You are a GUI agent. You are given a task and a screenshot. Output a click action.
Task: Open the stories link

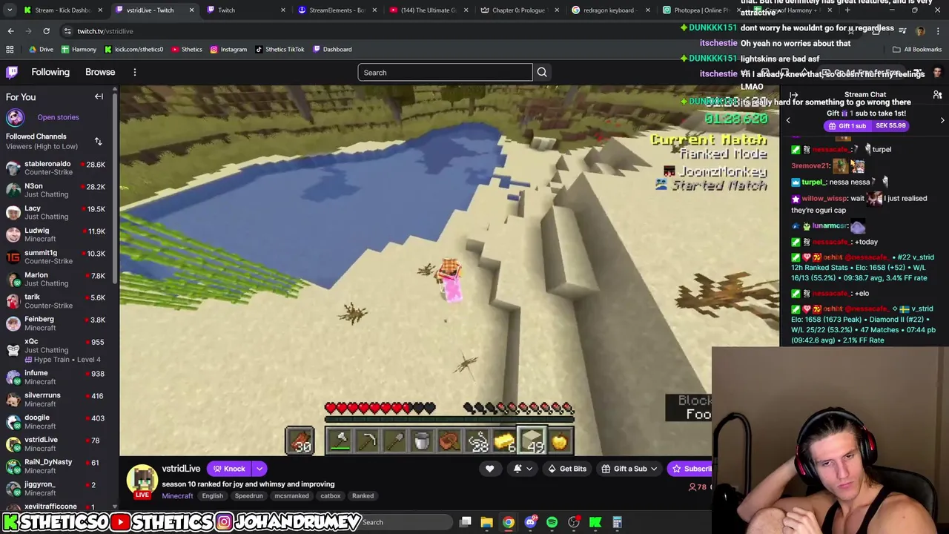pyautogui.click(x=58, y=117)
